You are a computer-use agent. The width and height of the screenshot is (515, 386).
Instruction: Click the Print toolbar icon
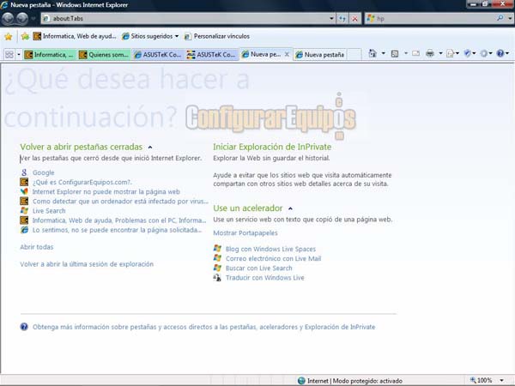430,53
